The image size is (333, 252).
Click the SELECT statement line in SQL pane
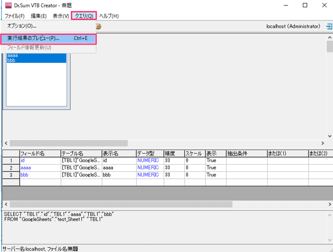59,214
